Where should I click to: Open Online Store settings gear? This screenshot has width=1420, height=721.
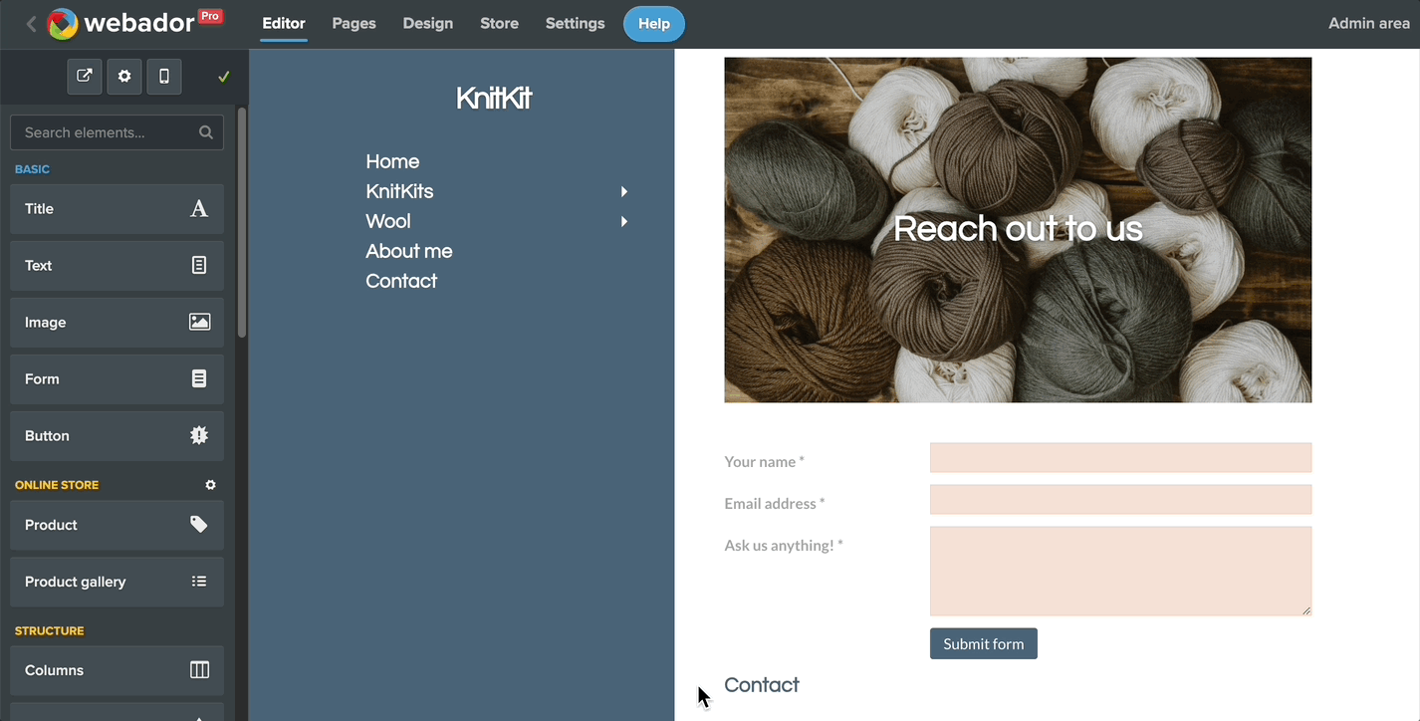[x=210, y=485]
